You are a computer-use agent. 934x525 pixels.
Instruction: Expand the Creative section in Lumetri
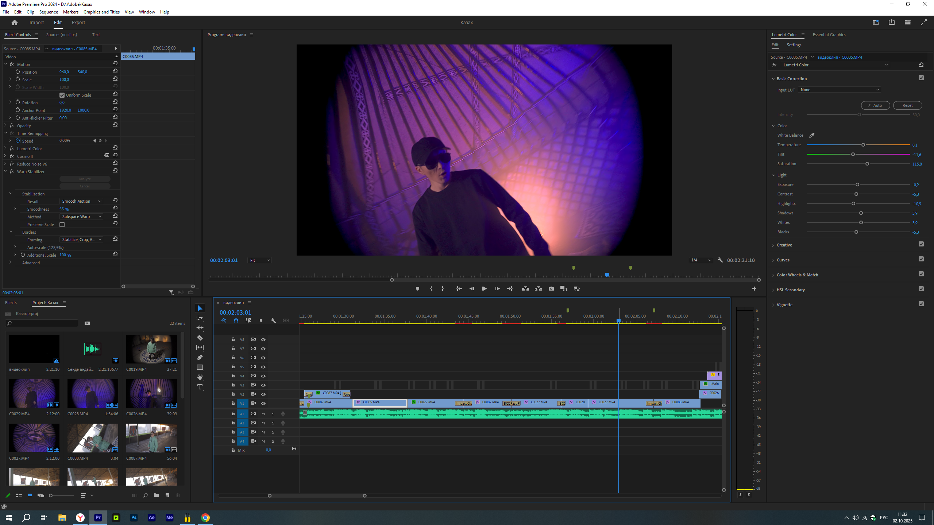click(784, 245)
